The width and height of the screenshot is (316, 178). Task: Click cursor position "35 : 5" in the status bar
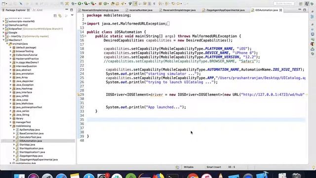coord(232,167)
